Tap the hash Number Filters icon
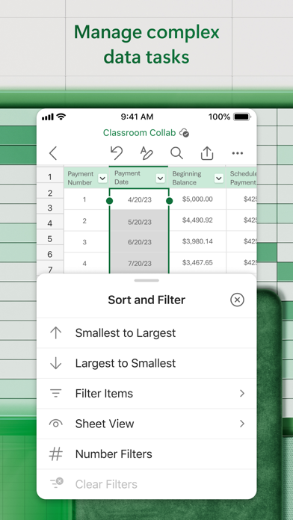This screenshot has height=520, width=293. click(x=56, y=454)
